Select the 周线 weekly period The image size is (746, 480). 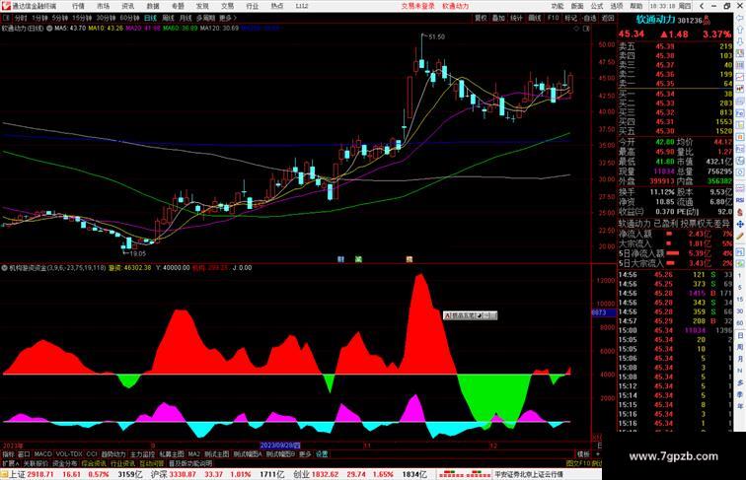click(168, 18)
